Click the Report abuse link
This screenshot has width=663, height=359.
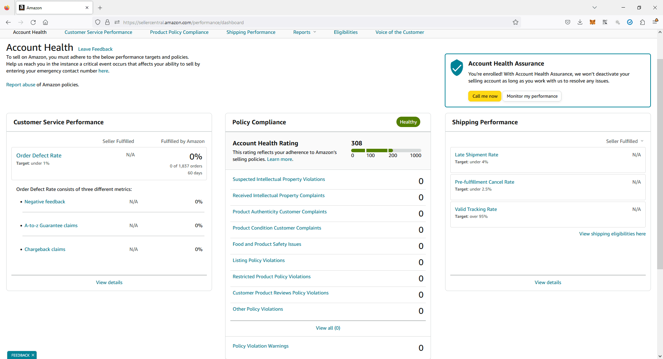pos(21,85)
